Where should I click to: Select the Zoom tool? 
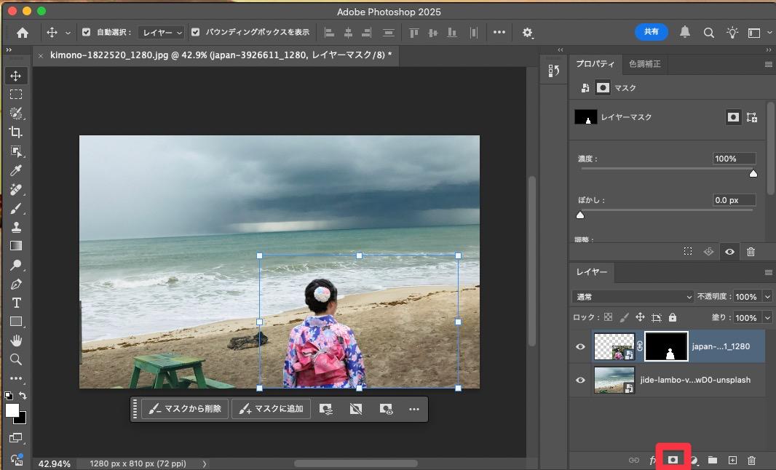tap(16, 359)
